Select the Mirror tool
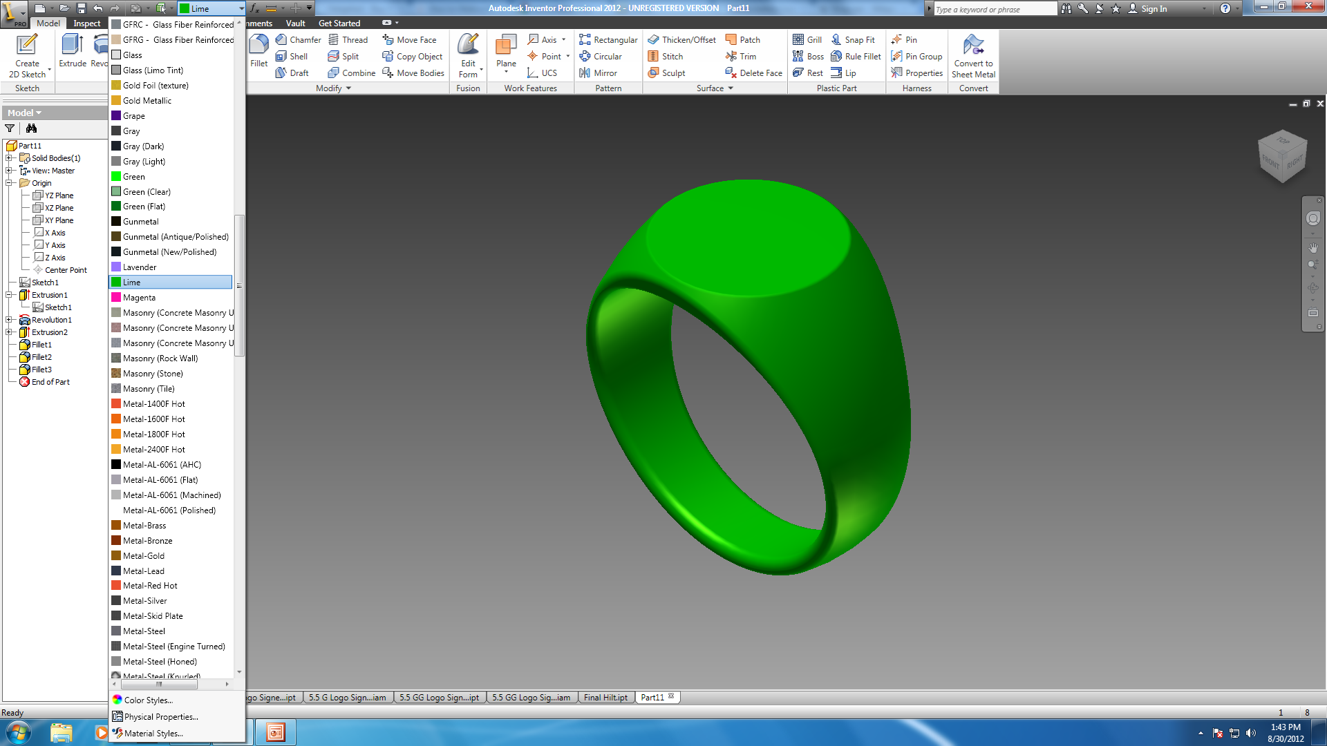 pyautogui.click(x=599, y=73)
